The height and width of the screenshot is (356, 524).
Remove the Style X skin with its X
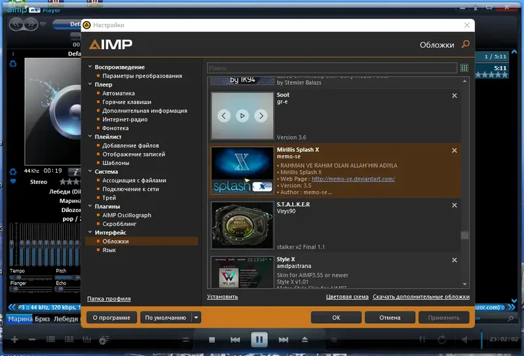[455, 260]
